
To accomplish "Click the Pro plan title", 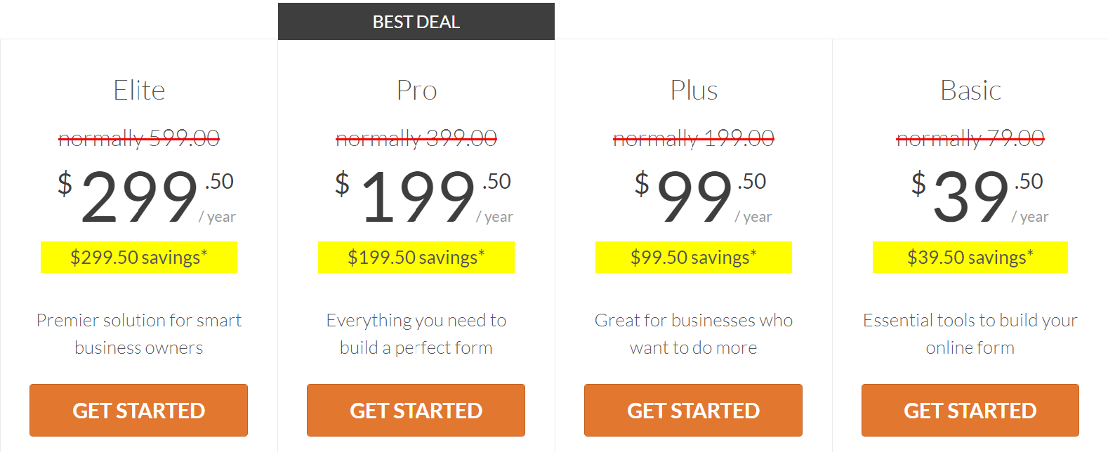I will 416,91.
